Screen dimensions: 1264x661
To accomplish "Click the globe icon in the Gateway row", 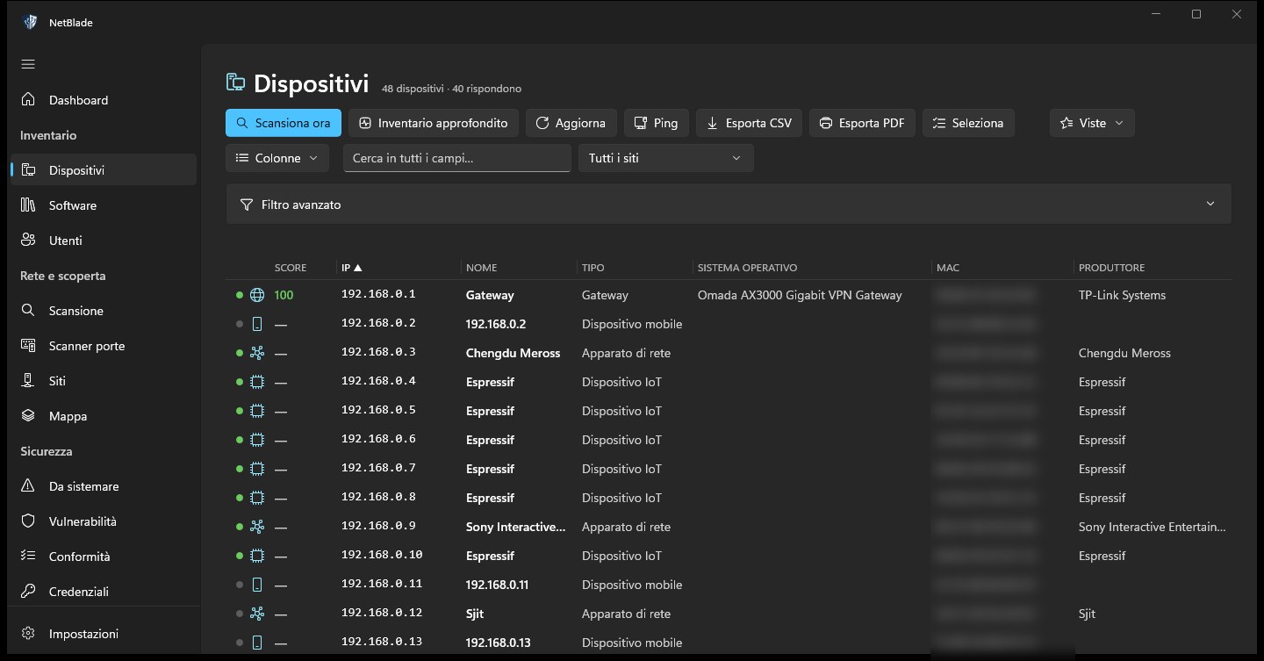I will click(257, 295).
